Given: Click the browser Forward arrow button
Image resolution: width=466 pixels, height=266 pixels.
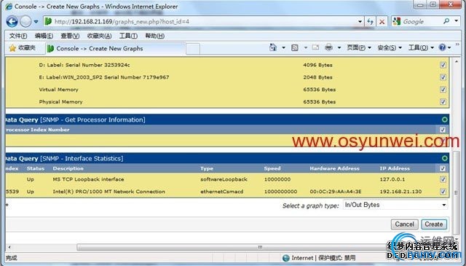Looking at the screenshot, I should click(x=25, y=21).
